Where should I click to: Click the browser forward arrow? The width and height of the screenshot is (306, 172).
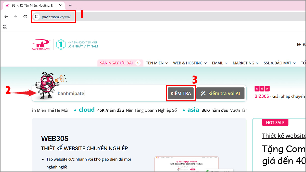click(16, 17)
